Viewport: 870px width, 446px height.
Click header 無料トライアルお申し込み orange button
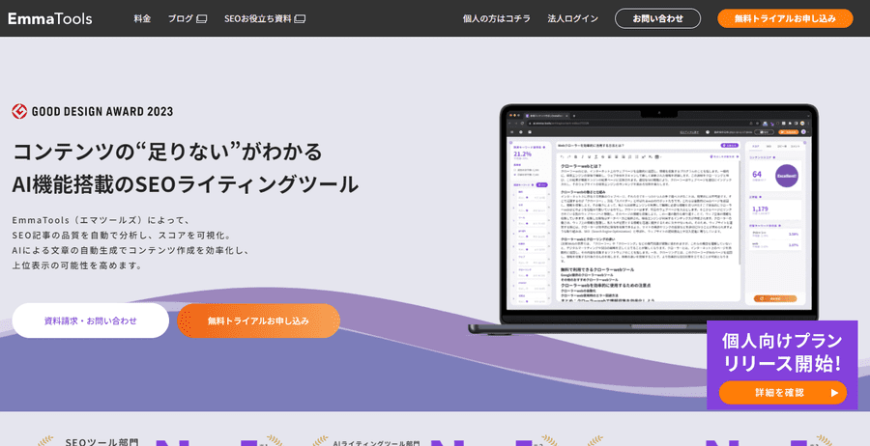785,18
